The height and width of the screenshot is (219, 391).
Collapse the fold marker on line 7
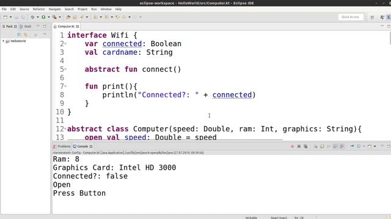65,86
